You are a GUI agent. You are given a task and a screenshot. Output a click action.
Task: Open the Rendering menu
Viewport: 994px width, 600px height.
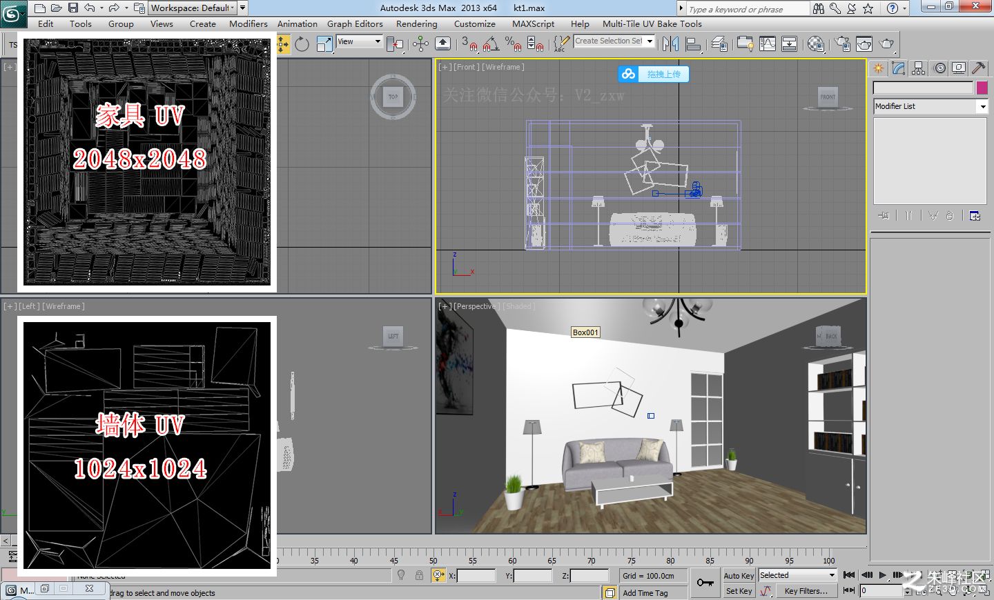pyautogui.click(x=416, y=23)
